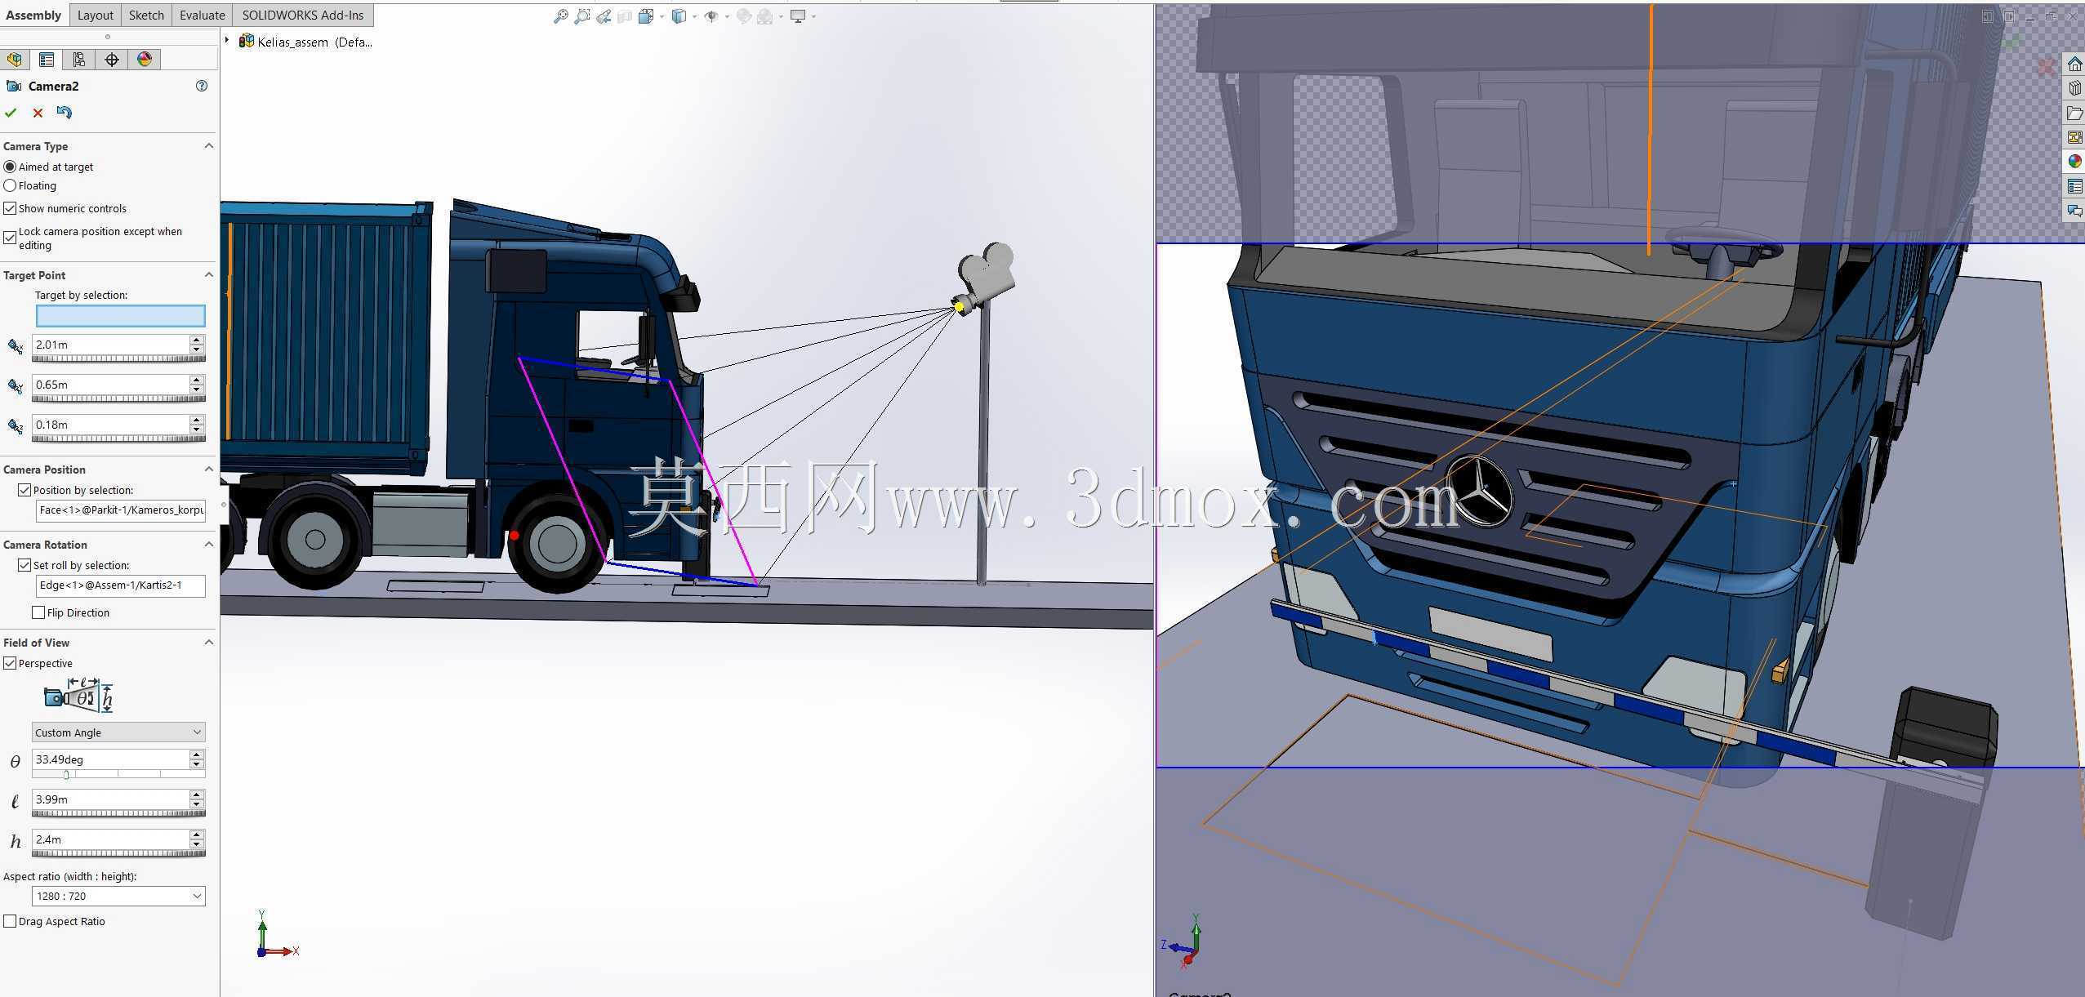Open Display Style dropdown arrow
The height and width of the screenshot is (997, 2085).
694,16
